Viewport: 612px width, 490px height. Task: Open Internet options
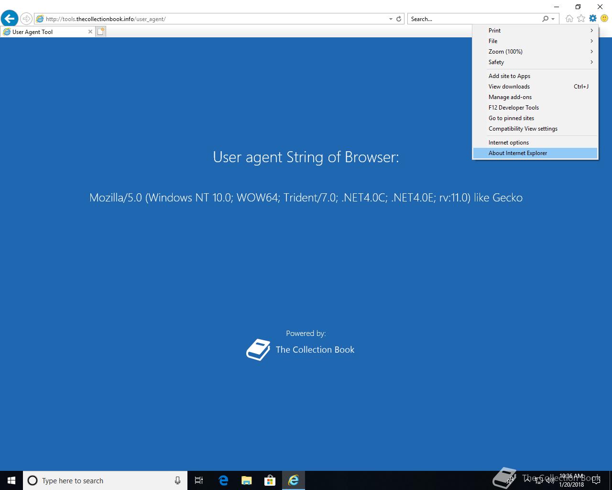(x=535, y=143)
